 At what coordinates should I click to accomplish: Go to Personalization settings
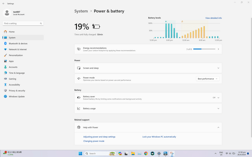[x=23, y=55]
